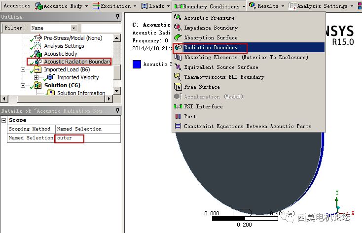Screen dimensions: 362x233
Task: Select Acoustic Radiation Boundary tree item
Action: click(77, 62)
